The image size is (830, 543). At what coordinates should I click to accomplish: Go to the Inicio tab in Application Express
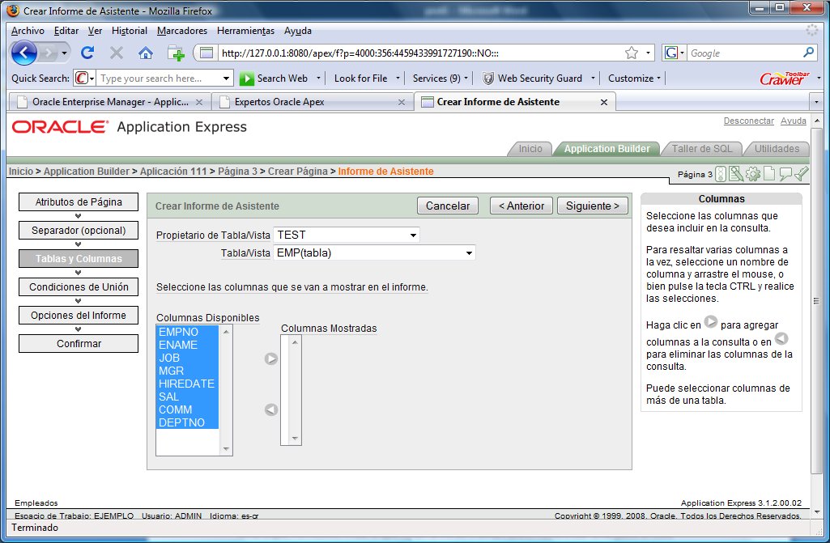pos(530,149)
